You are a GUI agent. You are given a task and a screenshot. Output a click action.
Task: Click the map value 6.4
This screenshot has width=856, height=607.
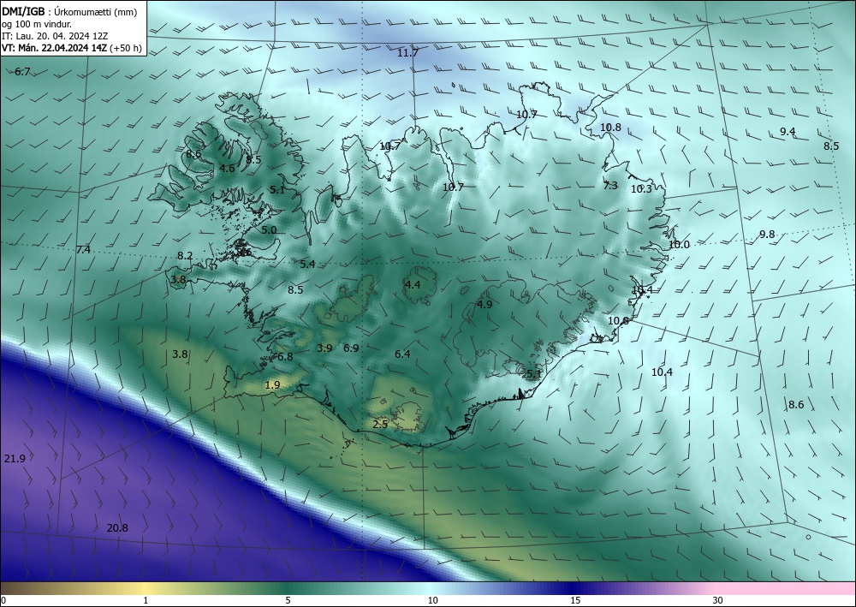click(x=402, y=354)
